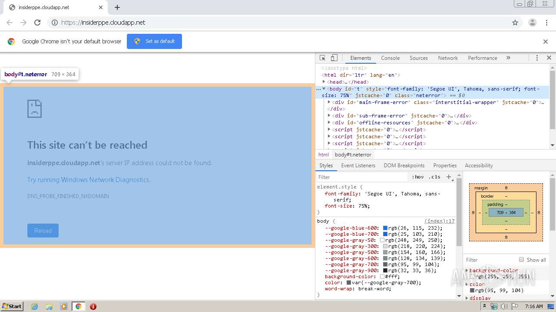This screenshot has height=312, width=556.
Task: Expand the offline-resources div
Action: 329,123
